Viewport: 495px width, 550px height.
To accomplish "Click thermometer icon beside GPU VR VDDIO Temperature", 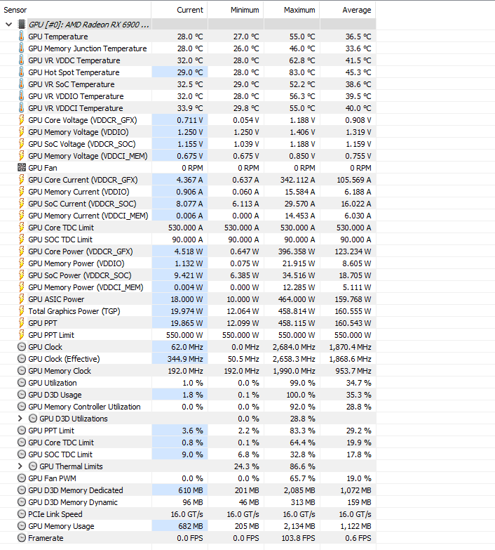I will pos(21,96).
